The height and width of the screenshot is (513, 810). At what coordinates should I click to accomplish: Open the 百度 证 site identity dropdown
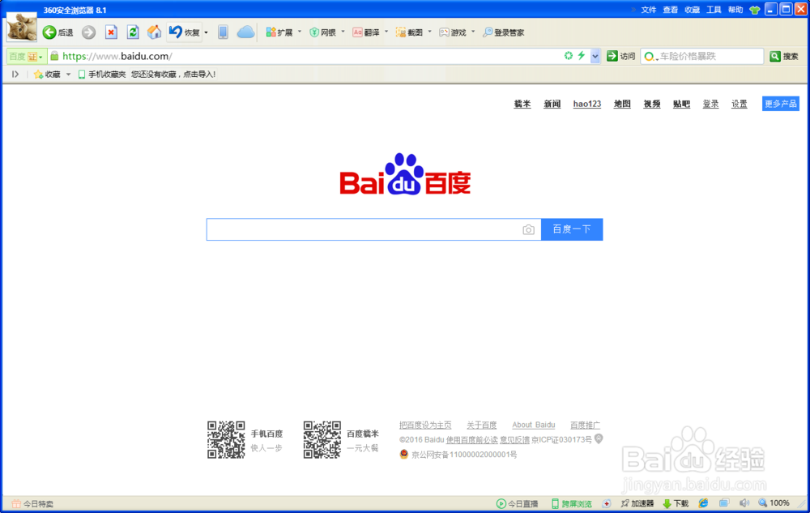(26, 56)
